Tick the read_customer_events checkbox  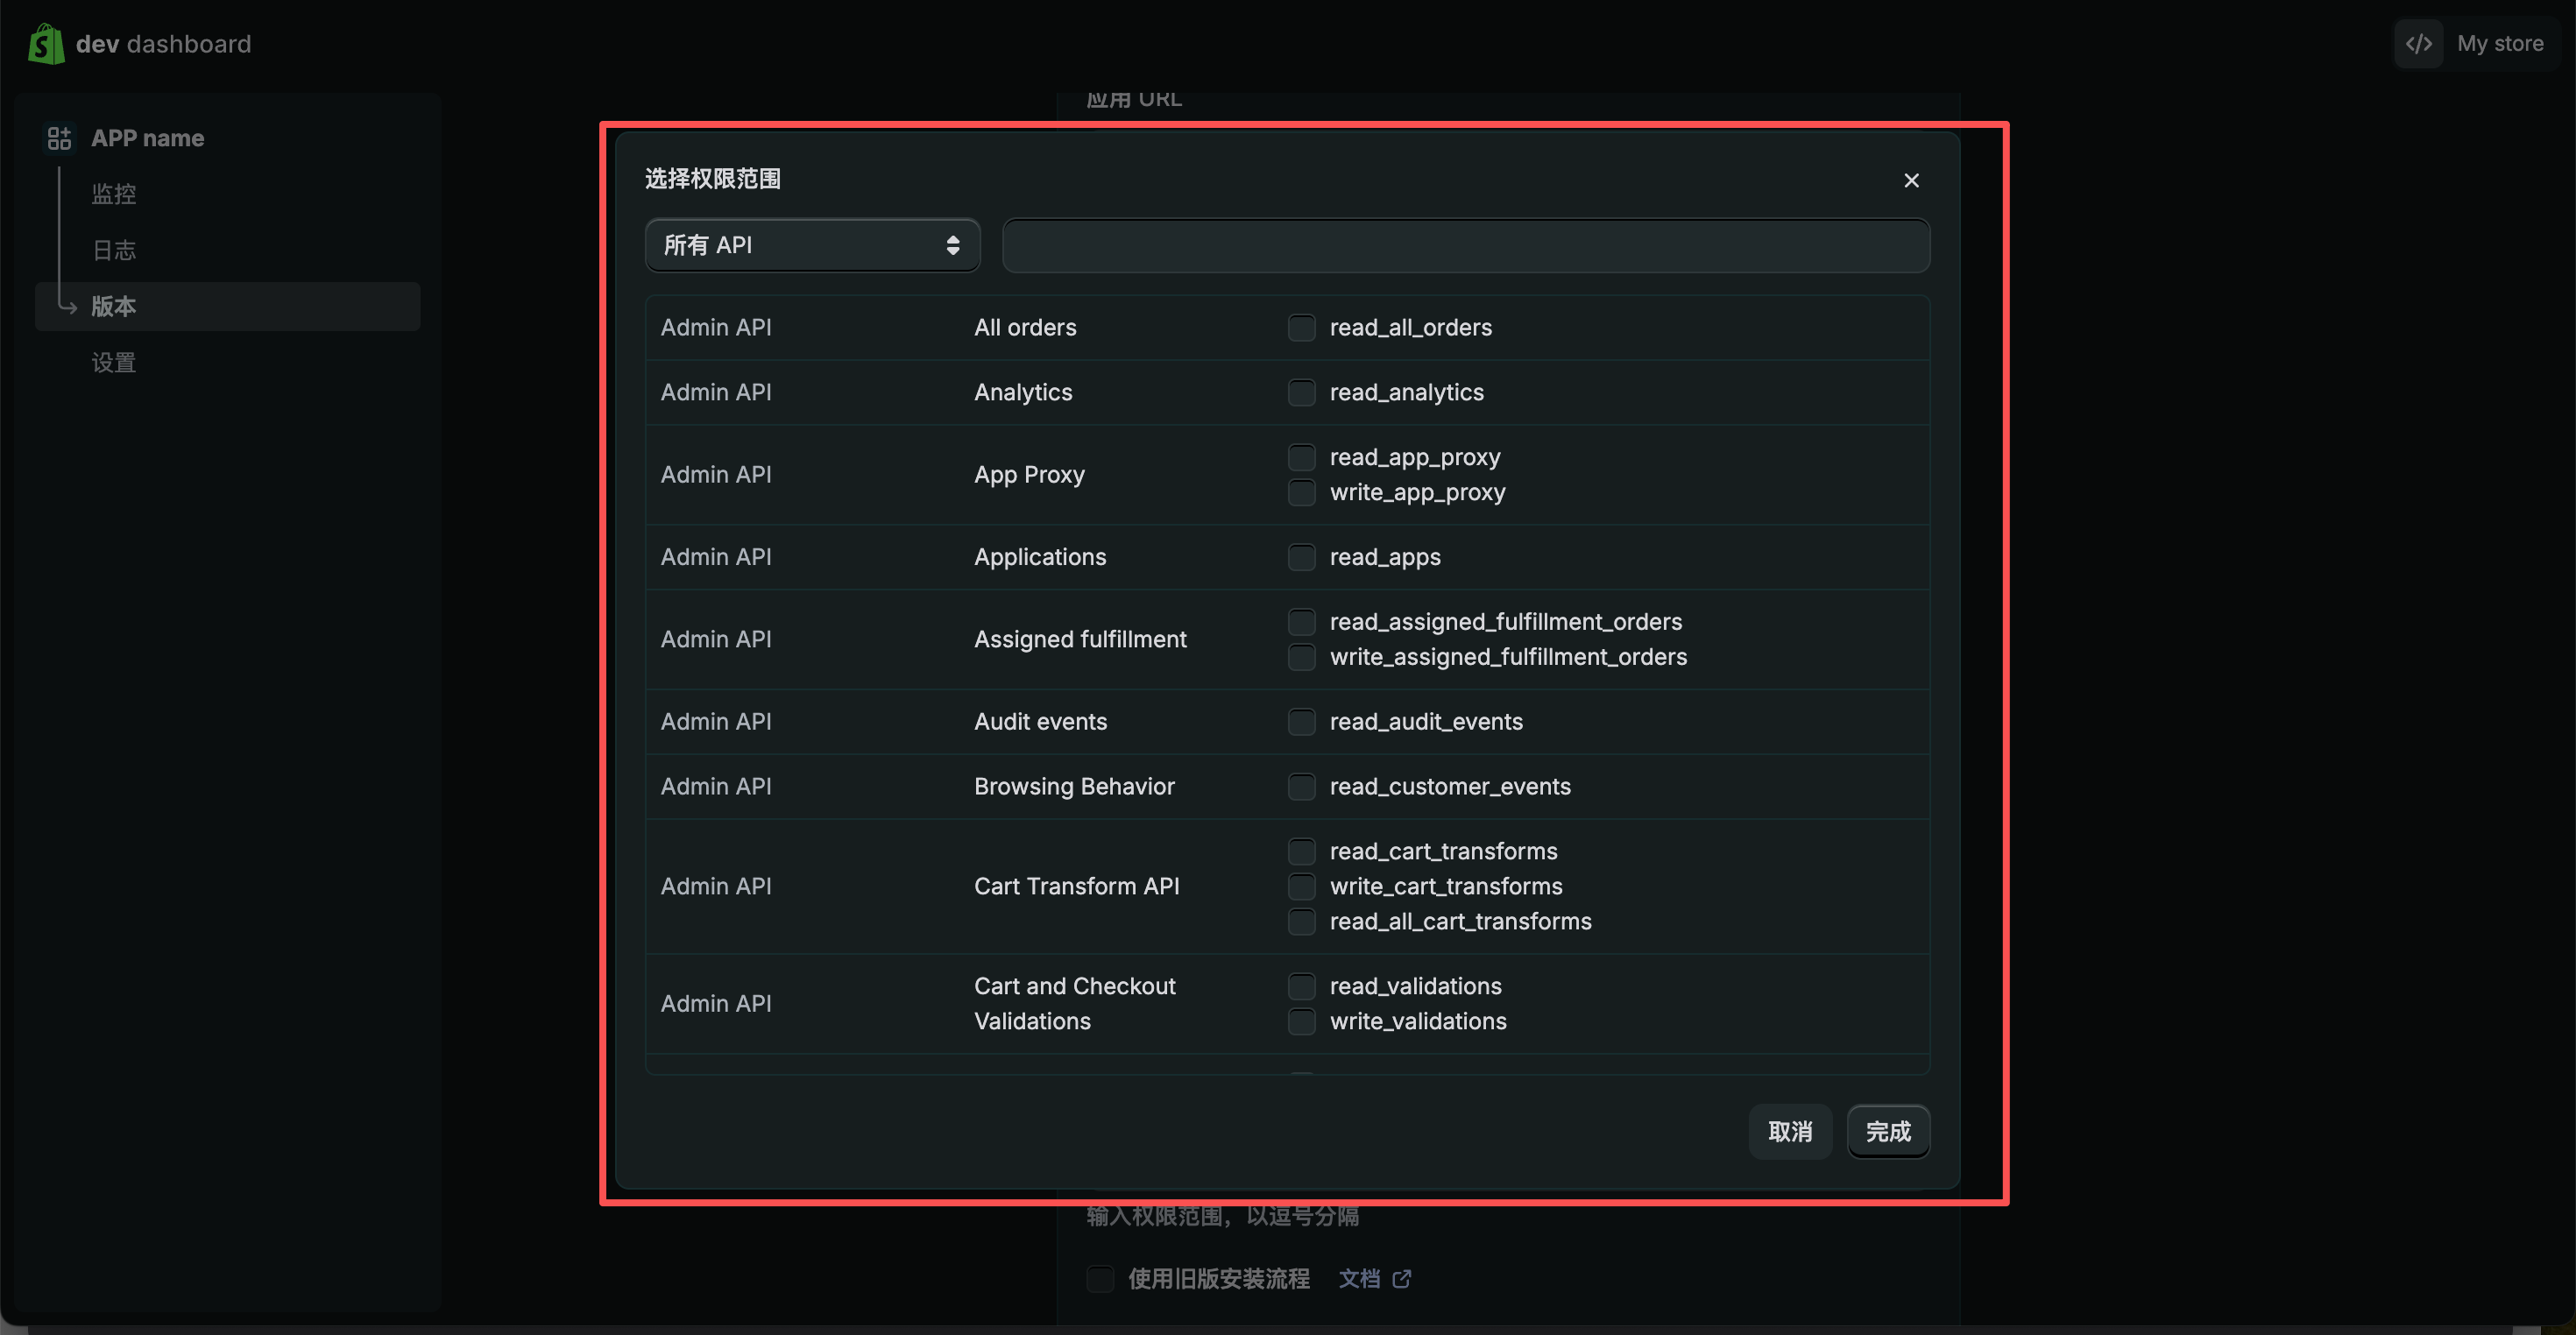click(x=1301, y=787)
